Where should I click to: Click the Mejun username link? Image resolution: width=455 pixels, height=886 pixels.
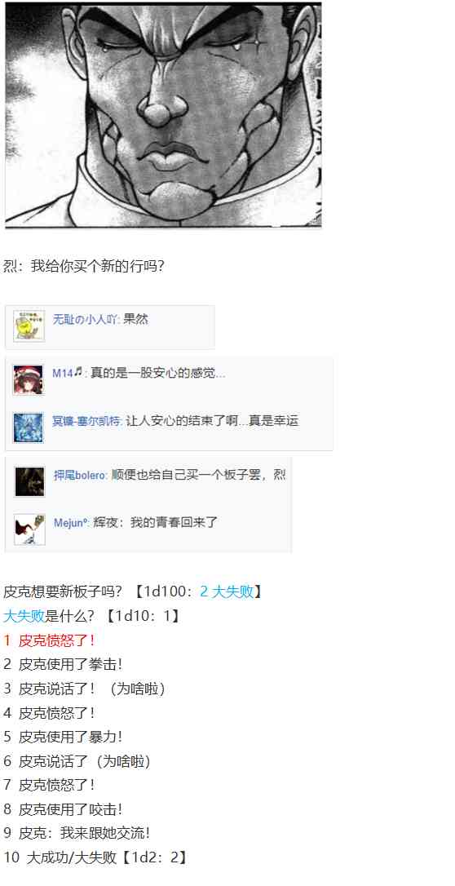click(71, 523)
